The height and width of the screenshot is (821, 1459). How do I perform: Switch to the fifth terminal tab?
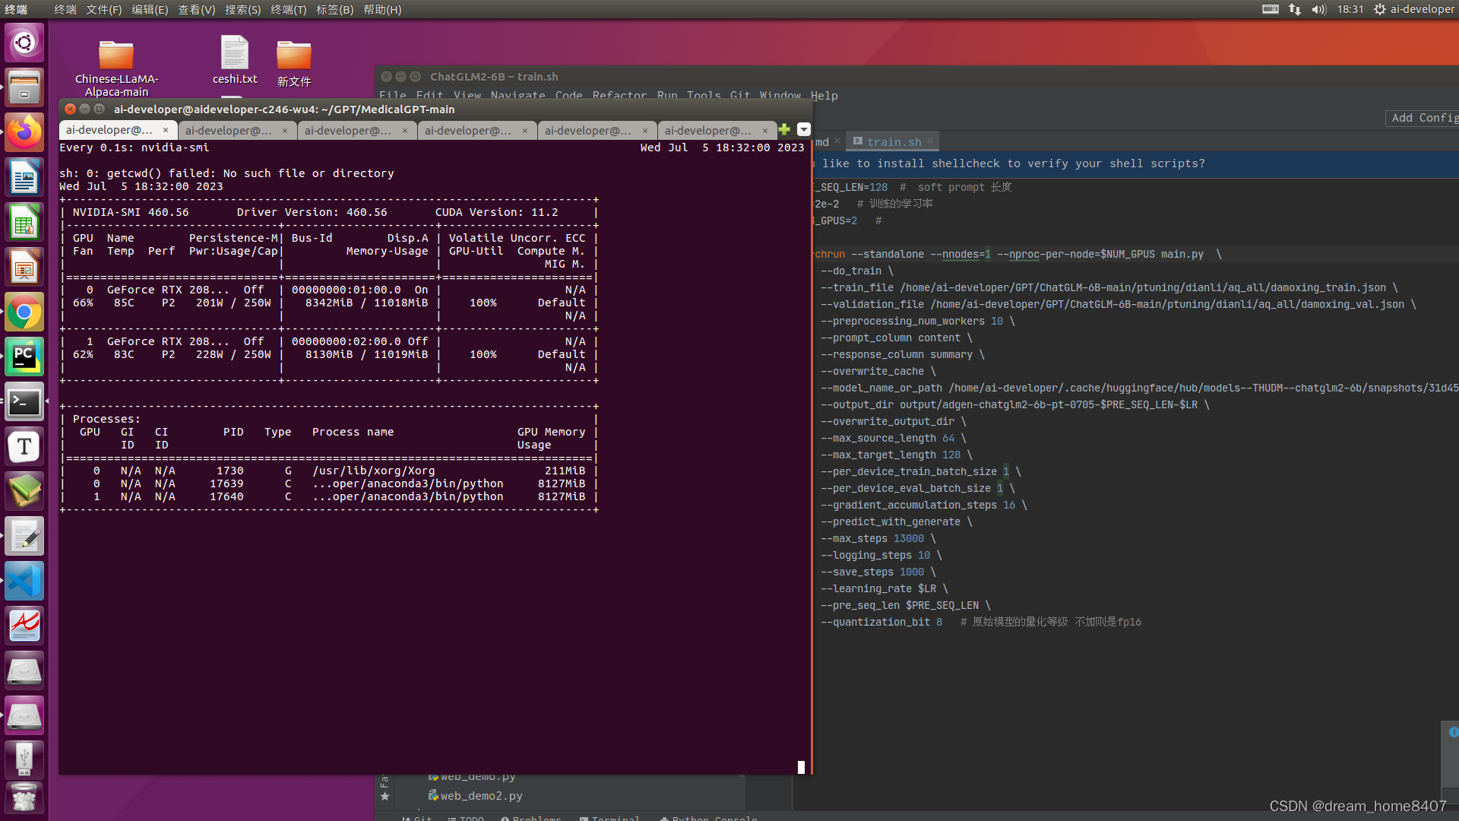coord(598,131)
